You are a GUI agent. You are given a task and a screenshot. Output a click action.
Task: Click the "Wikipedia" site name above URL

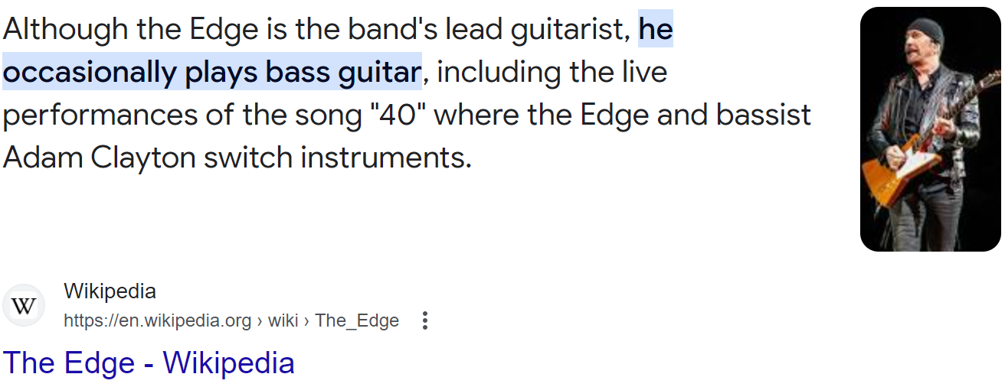pos(110,291)
